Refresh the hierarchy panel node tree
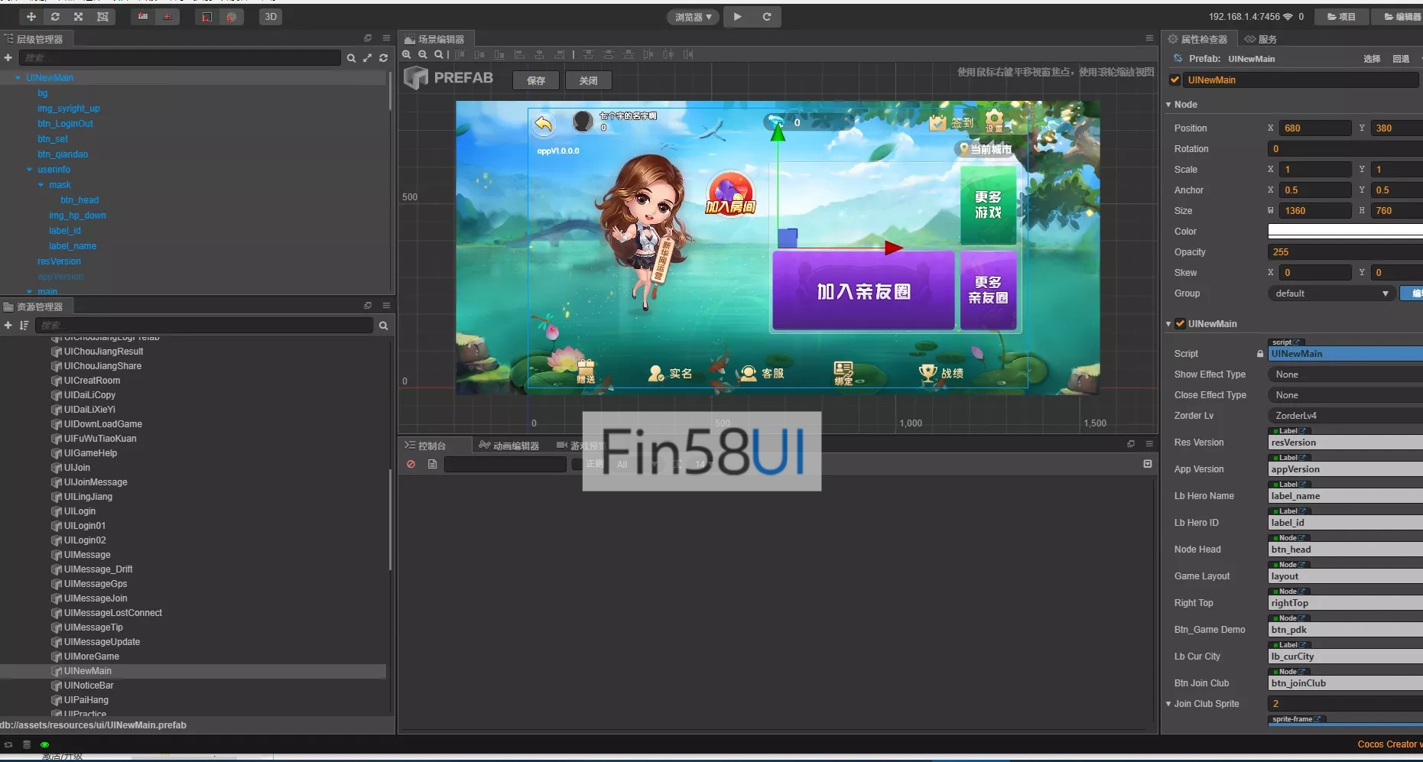The width and height of the screenshot is (1423, 762). 383,58
